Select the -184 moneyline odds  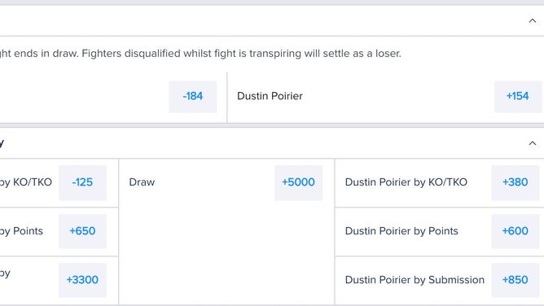(x=193, y=96)
